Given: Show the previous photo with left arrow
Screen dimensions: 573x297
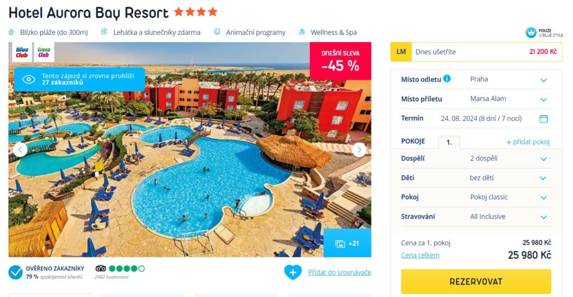Looking at the screenshot, I should tap(20, 150).
